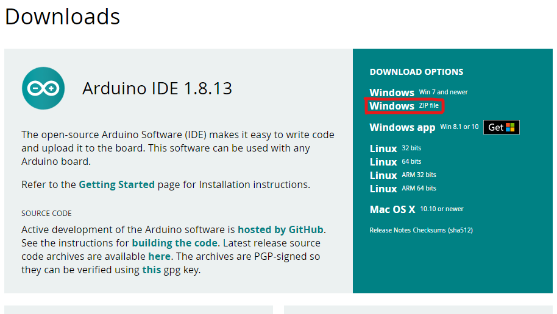Click the DOWNLOAD OPTIONS heading

click(416, 72)
